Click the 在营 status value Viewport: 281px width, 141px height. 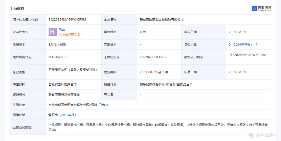coord(143,32)
